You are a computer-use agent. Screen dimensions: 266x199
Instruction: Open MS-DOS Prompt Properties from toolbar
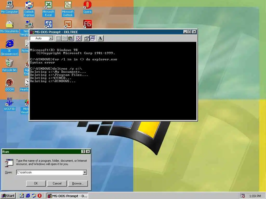(87, 38)
